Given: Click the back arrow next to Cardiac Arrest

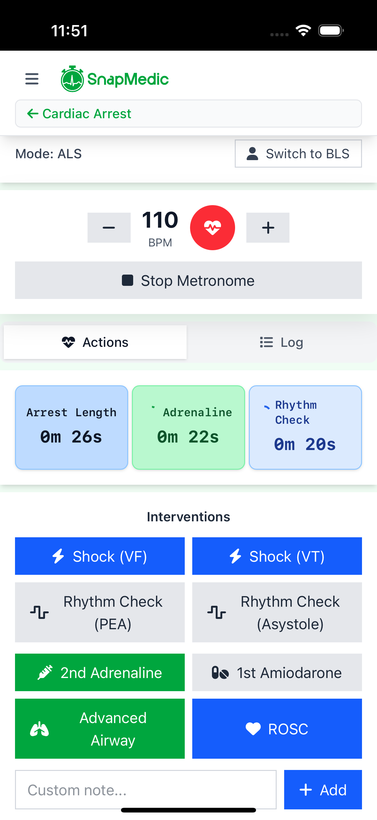Looking at the screenshot, I should (33, 113).
